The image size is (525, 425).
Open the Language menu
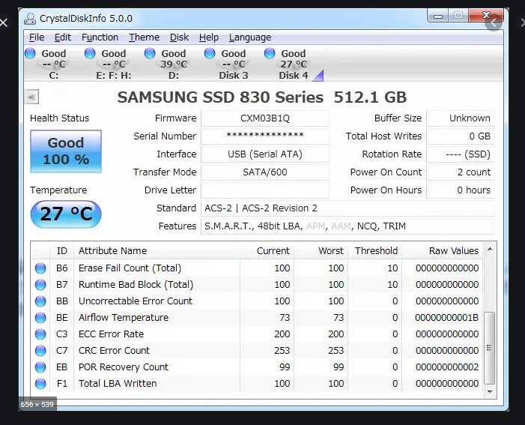250,37
